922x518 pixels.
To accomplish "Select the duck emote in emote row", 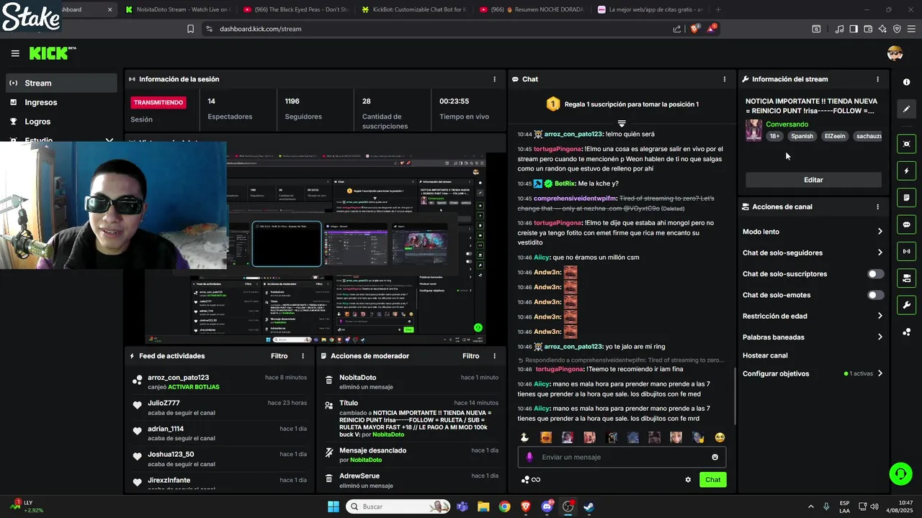I will [x=524, y=437].
